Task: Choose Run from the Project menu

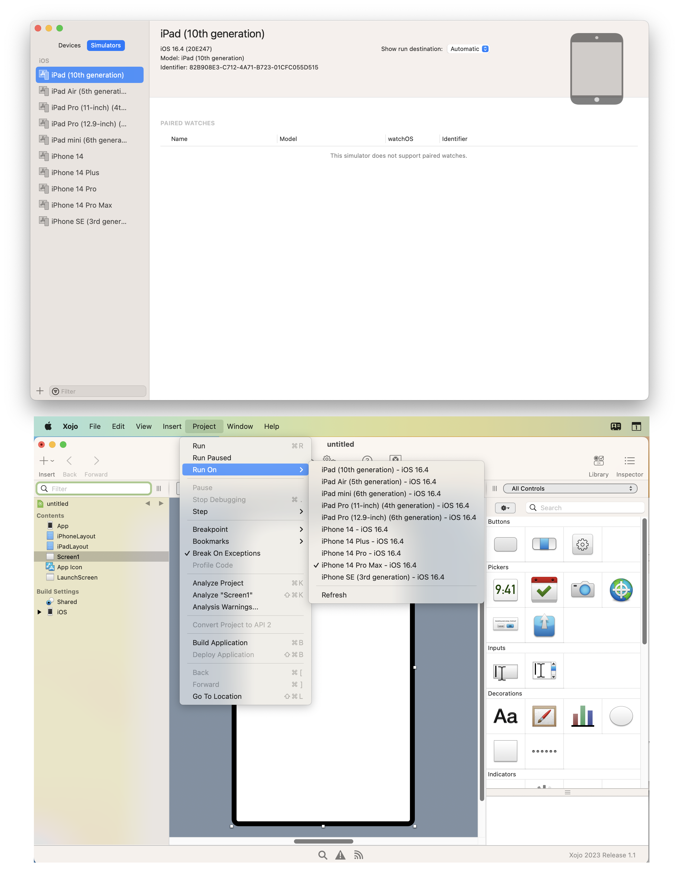Action: coord(245,446)
